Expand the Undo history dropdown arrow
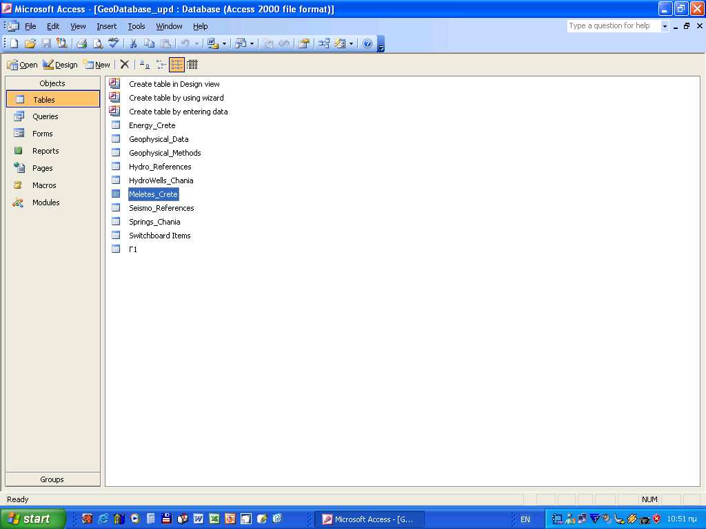 click(x=196, y=43)
